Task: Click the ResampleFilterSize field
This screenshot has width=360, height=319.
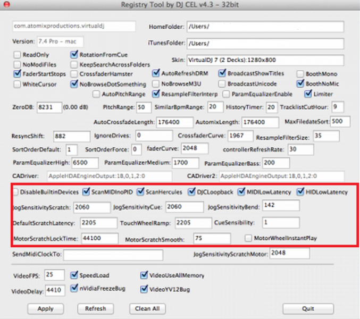Action: point(326,136)
